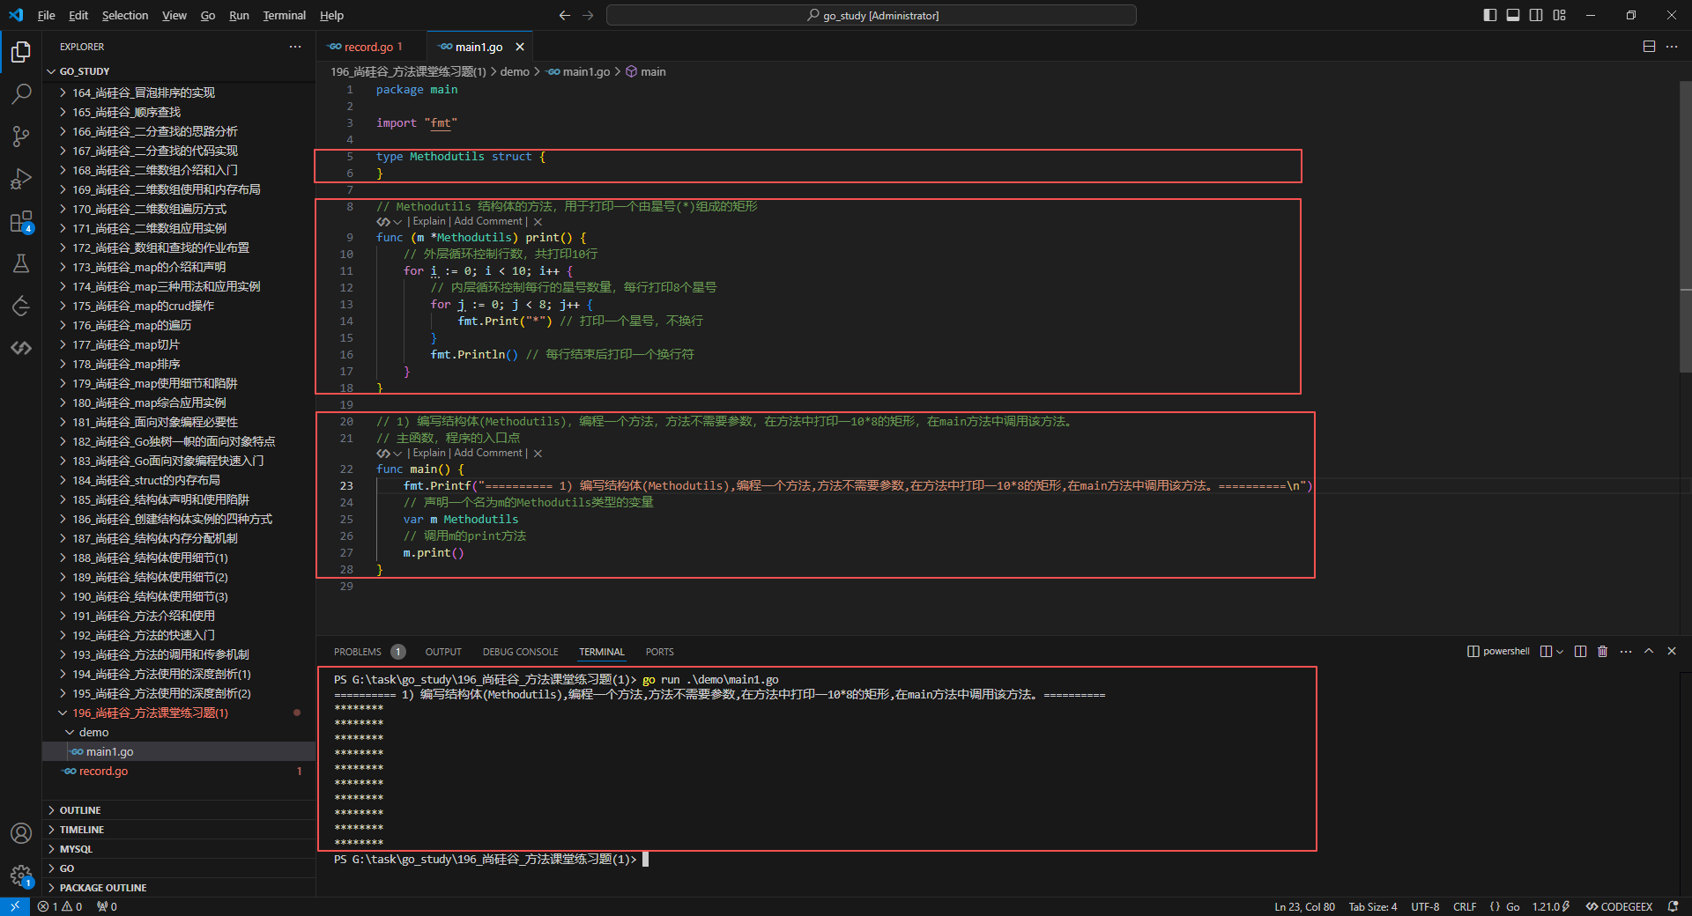1692x916 pixels.
Task: Click Add Comment above func print
Action: coord(488,222)
